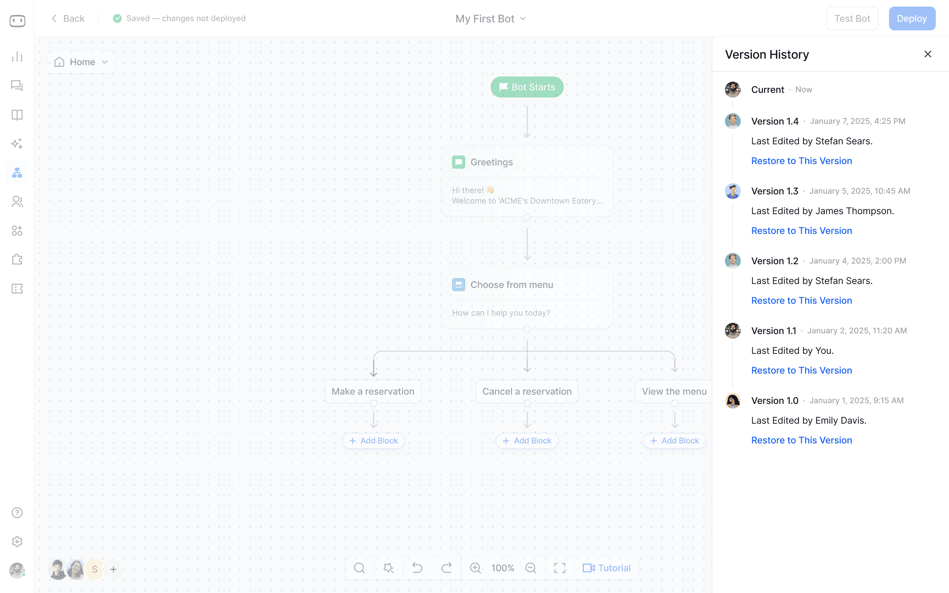This screenshot has width=949, height=593.
Task: Select the Make a reservation node
Action: tap(373, 391)
